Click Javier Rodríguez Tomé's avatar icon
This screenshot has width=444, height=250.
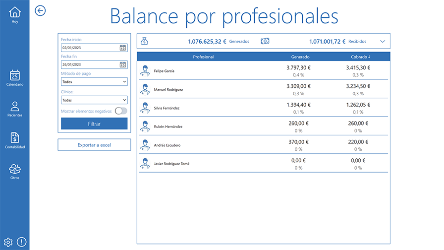(145, 164)
